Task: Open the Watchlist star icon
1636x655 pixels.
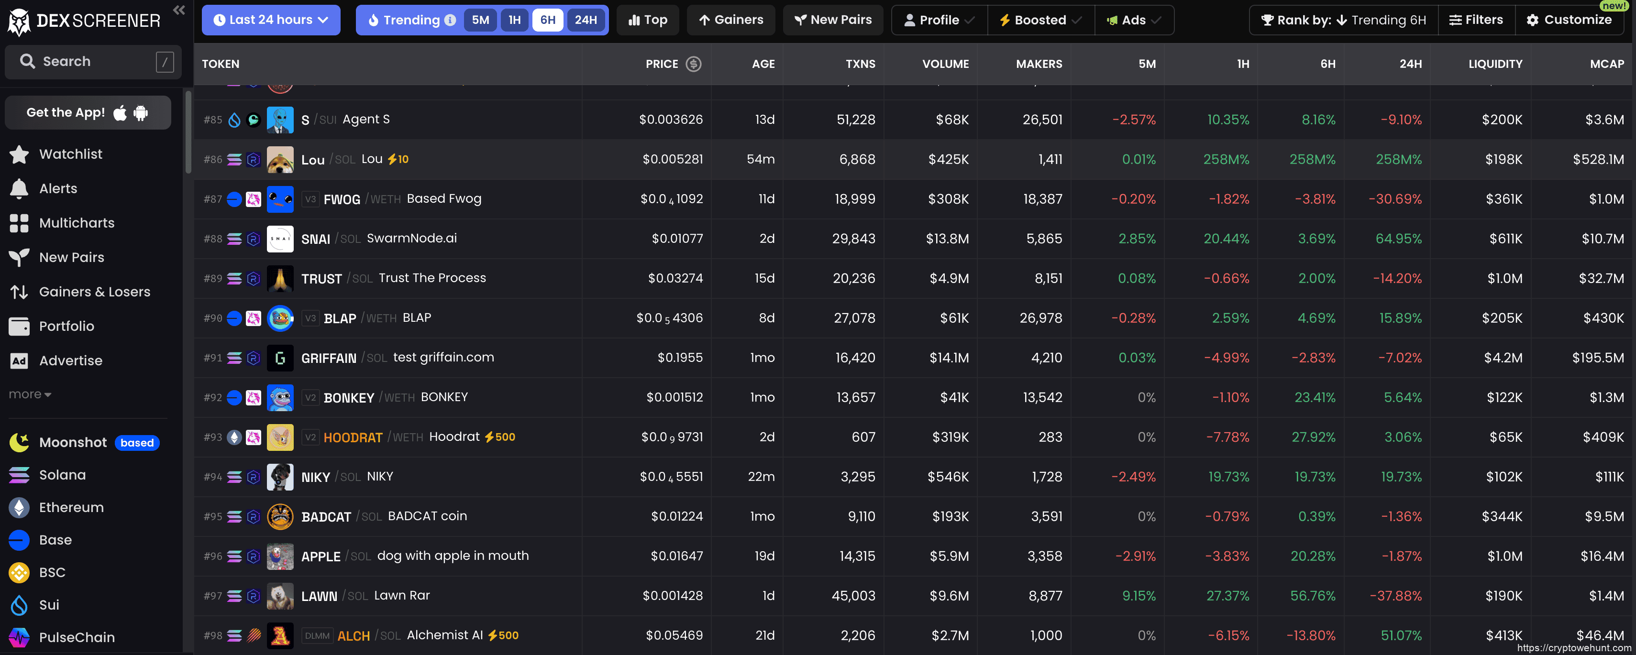Action: point(19,154)
